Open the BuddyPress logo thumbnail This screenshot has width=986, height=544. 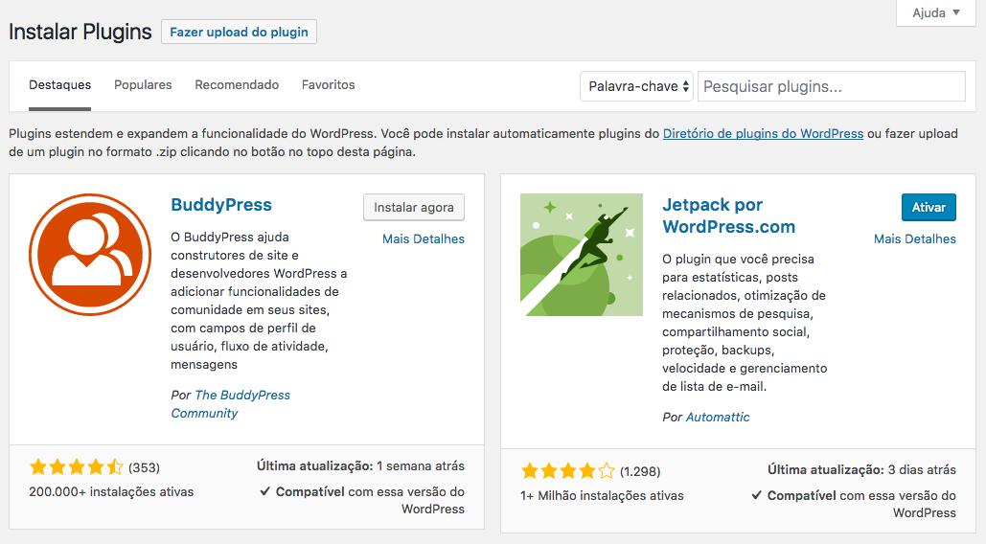pos(90,255)
